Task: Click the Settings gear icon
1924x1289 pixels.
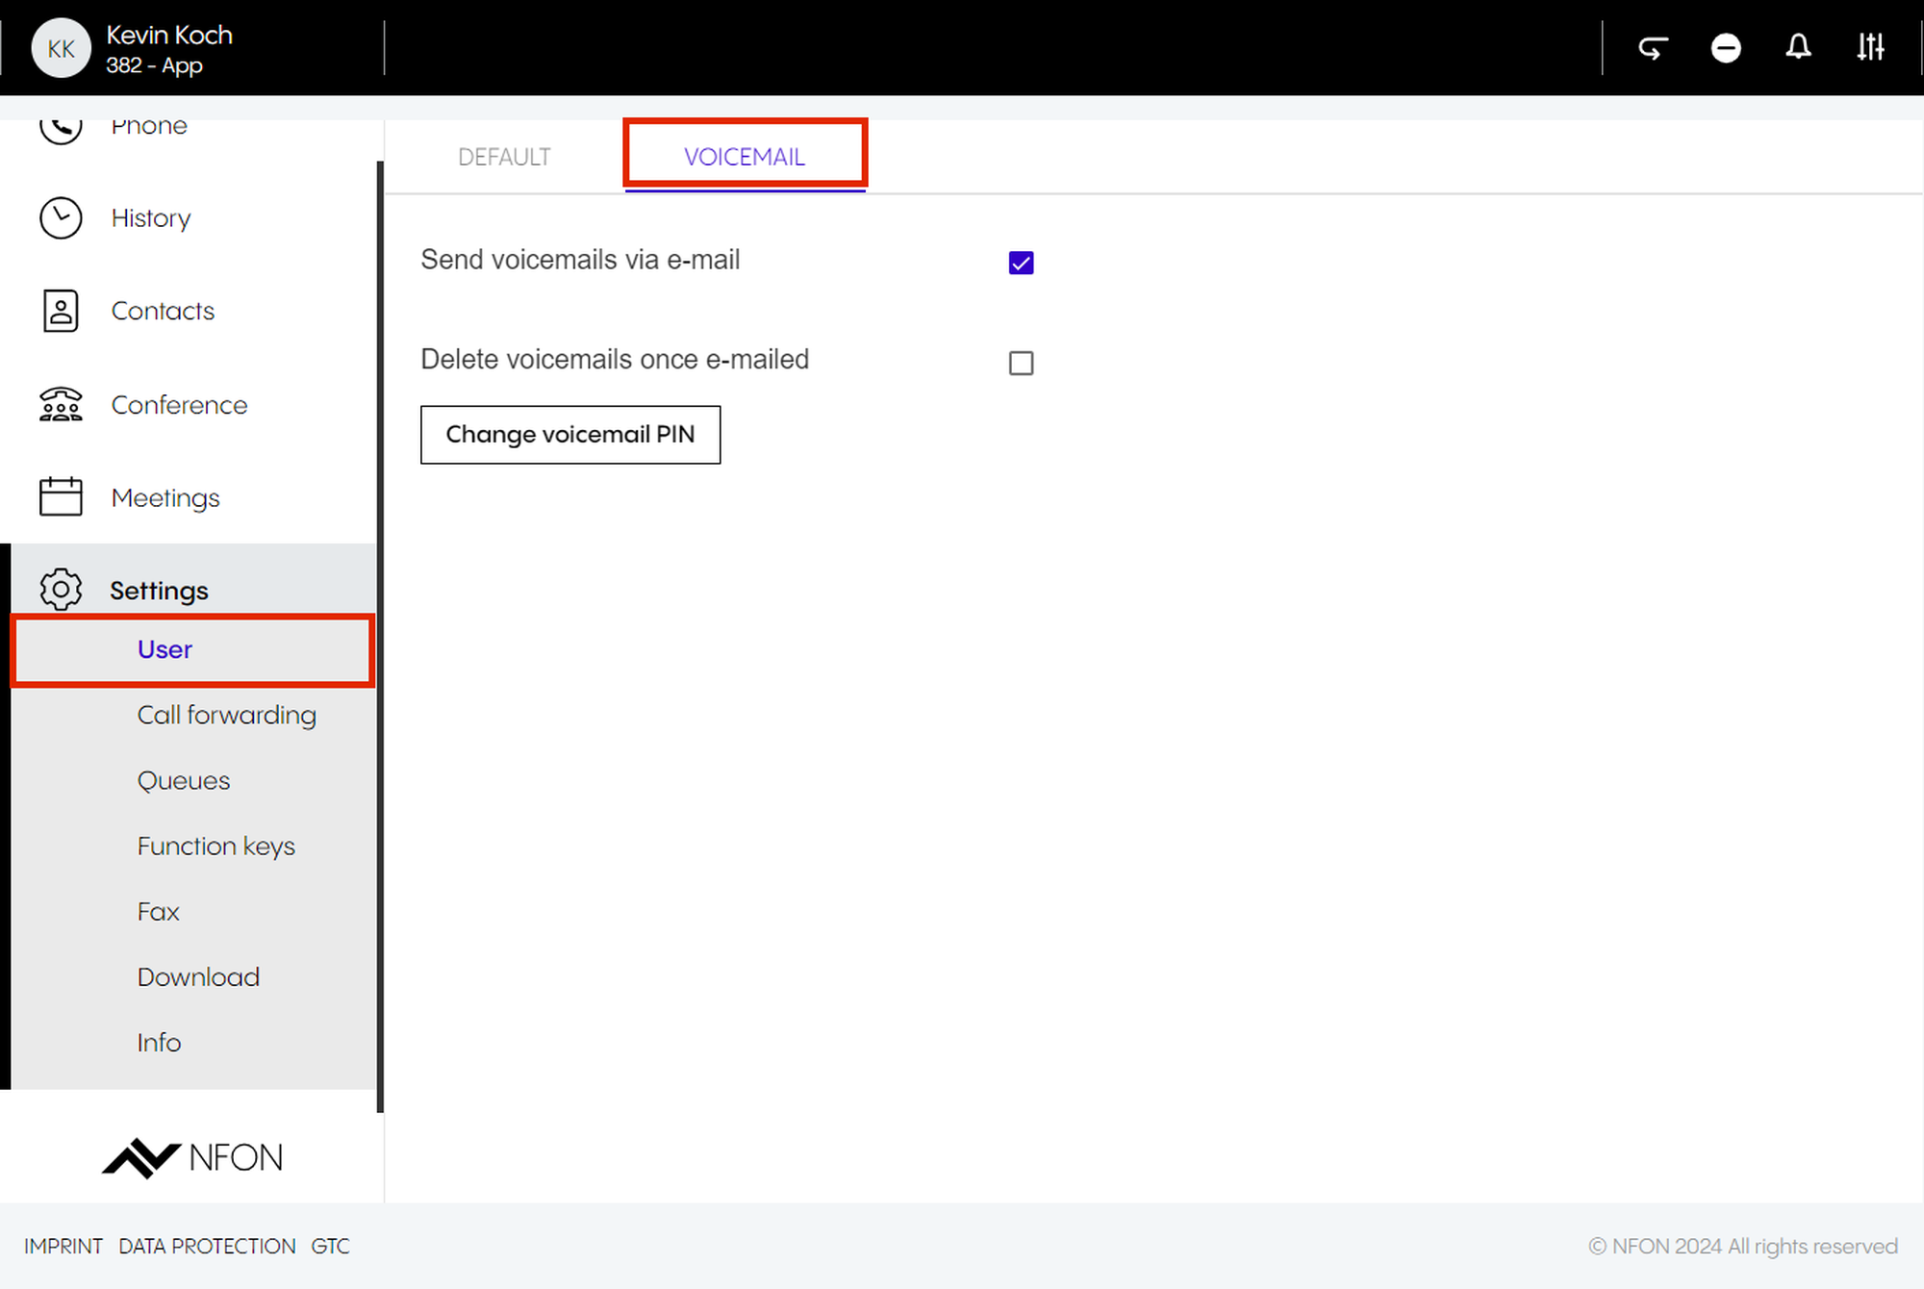Action: (x=61, y=590)
